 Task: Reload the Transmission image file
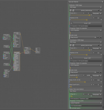click(x=70, y=45)
